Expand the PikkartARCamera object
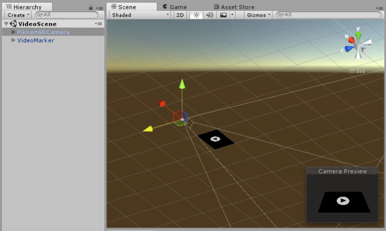The width and height of the screenshot is (386, 231). click(x=14, y=32)
